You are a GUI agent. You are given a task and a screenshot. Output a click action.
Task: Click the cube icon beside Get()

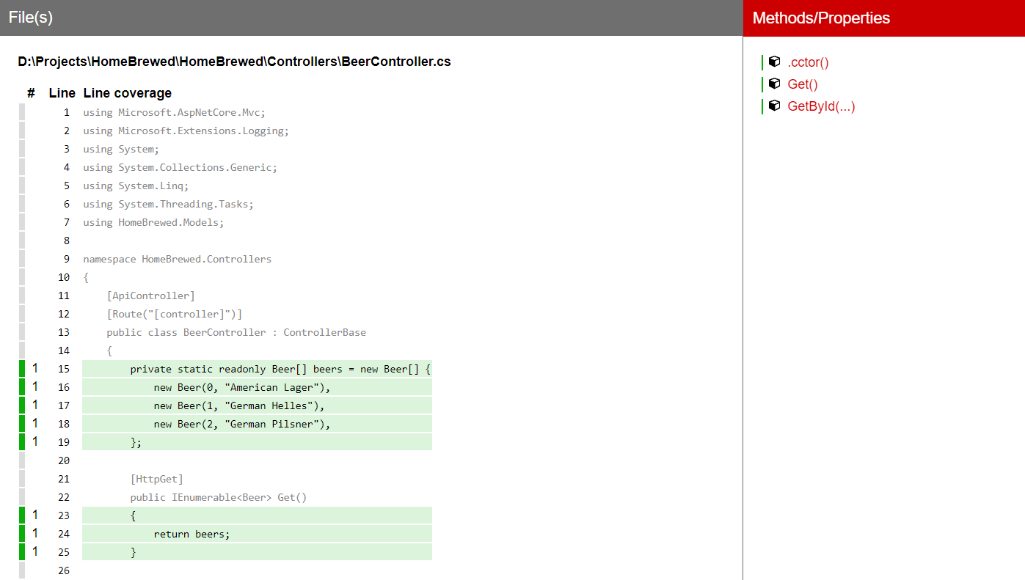774,84
